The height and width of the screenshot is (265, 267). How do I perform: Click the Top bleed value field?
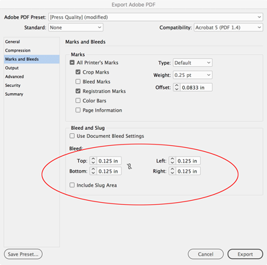click(x=109, y=161)
